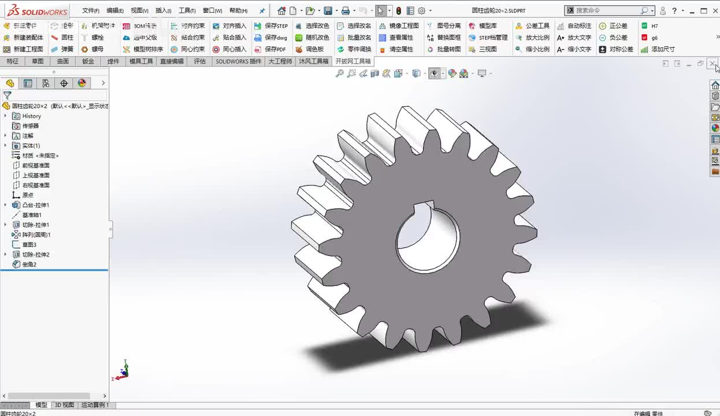Screen dimensions: 720x416
Task: Click the feature tree filter field
Action: [x=60, y=95]
